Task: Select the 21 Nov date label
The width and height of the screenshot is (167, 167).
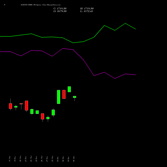Action: pyautogui.click(x=26, y=159)
